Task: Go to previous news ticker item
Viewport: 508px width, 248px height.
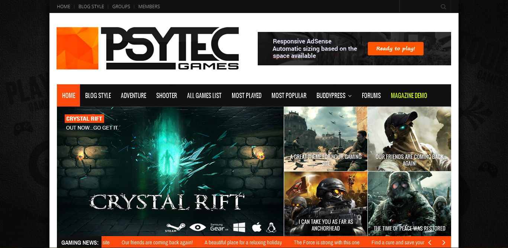Action: coord(430,242)
